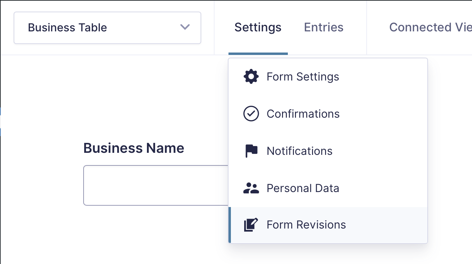Choose the Form Revisions menu label
The height and width of the screenshot is (264, 472).
(x=306, y=225)
